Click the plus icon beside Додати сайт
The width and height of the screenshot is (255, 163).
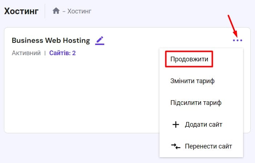point(176,125)
